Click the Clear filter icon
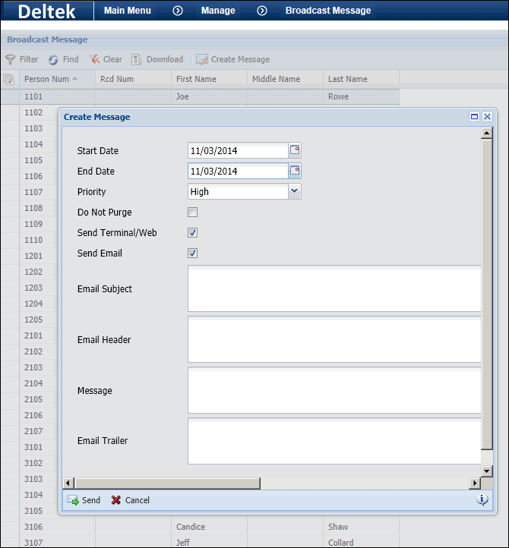509x548 pixels. tap(94, 59)
